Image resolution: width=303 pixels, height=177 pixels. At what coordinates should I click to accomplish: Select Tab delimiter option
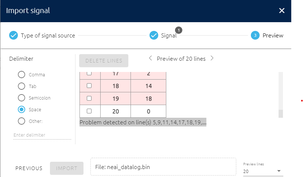pyautogui.click(x=22, y=86)
